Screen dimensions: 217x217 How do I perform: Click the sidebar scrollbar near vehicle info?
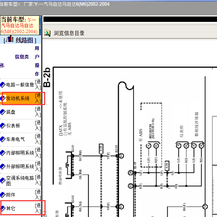point(40,25)
